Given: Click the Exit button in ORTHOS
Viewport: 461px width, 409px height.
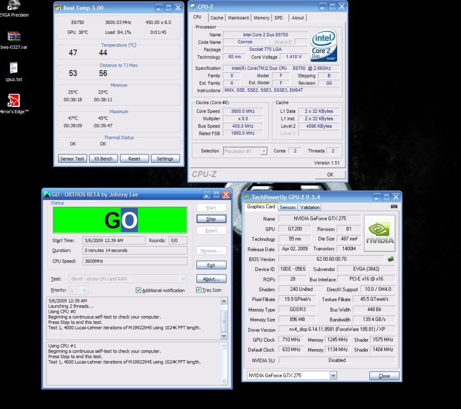Looking at the screenshot, I should (x=211, y=265).
